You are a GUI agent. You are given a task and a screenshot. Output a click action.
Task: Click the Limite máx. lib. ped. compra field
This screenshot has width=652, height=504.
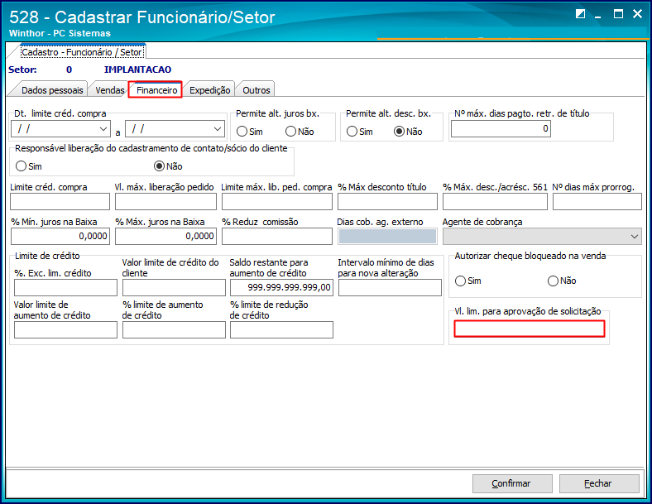(277, 202)
